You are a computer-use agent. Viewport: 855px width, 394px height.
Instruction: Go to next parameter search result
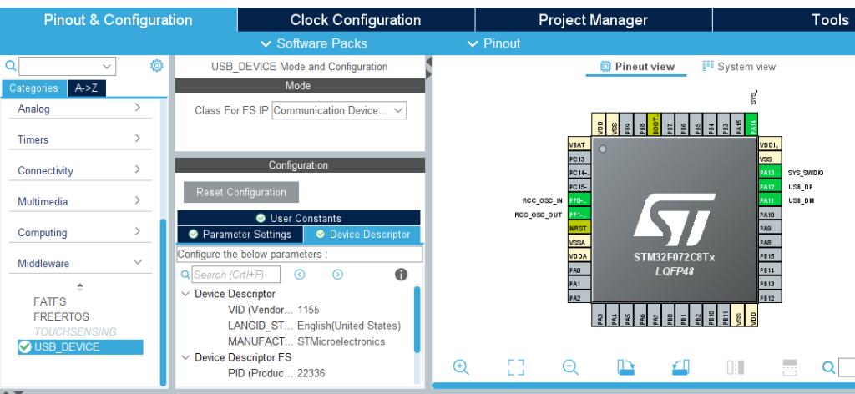[337, 274]
